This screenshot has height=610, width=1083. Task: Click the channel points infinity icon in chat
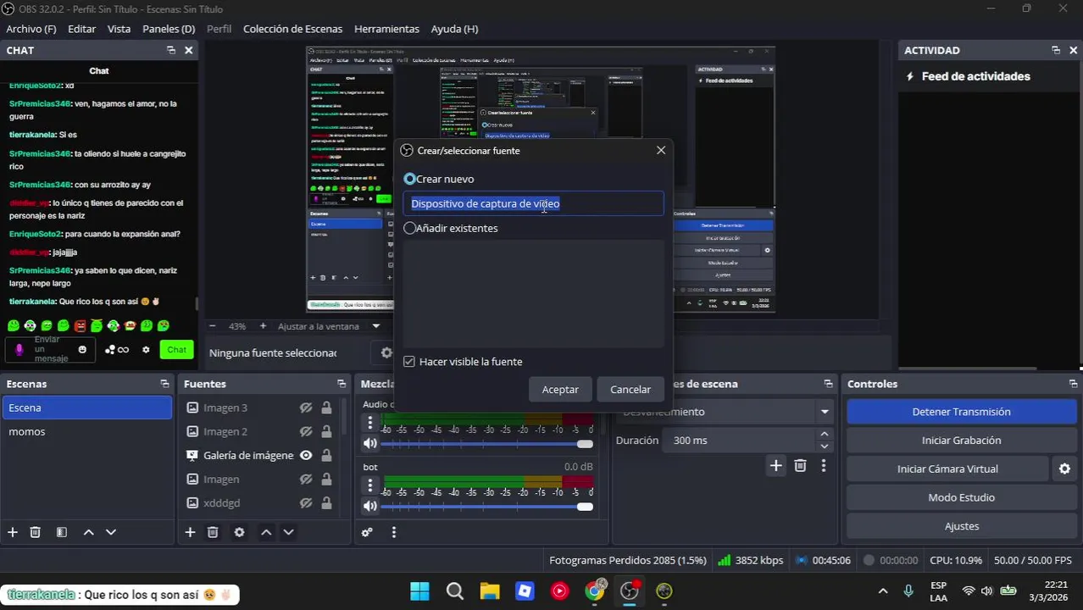click(x=117, y=349)
